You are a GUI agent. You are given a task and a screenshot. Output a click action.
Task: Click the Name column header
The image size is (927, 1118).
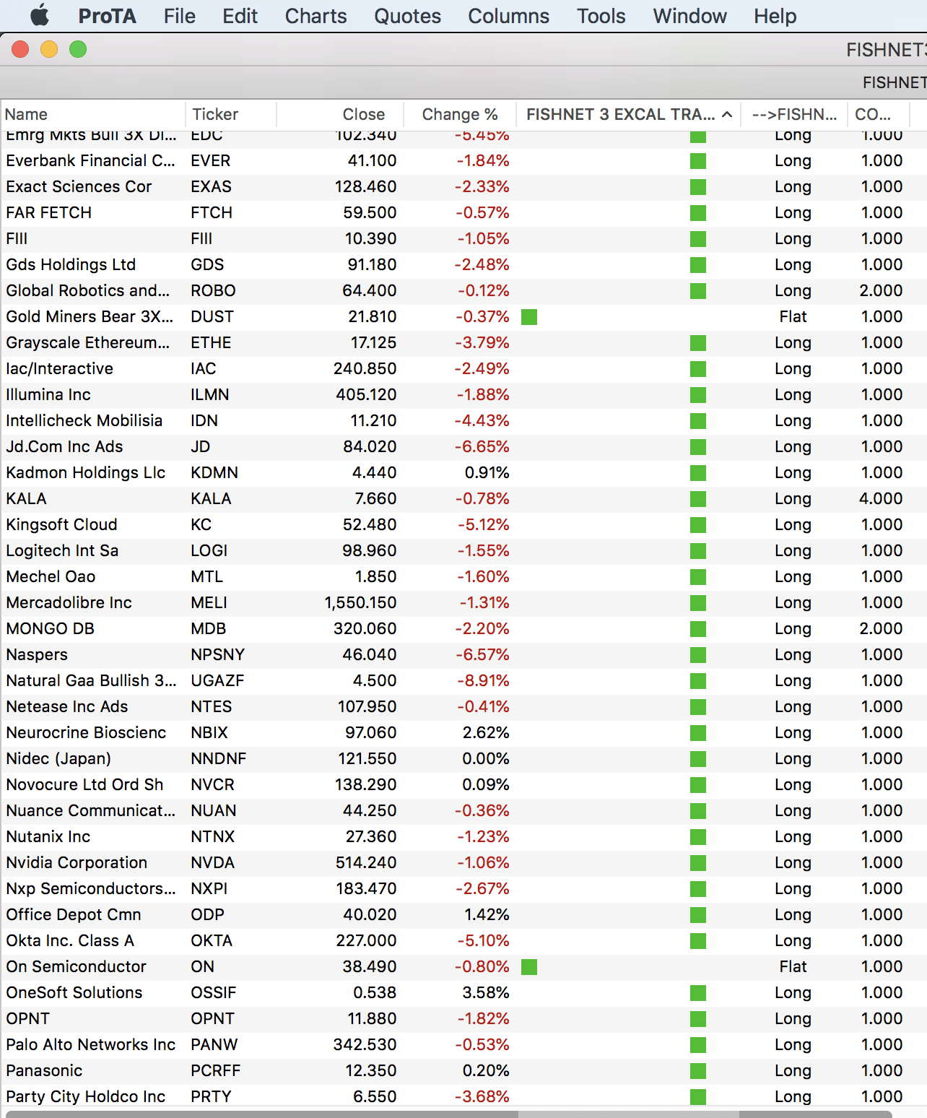pos(27,115)
